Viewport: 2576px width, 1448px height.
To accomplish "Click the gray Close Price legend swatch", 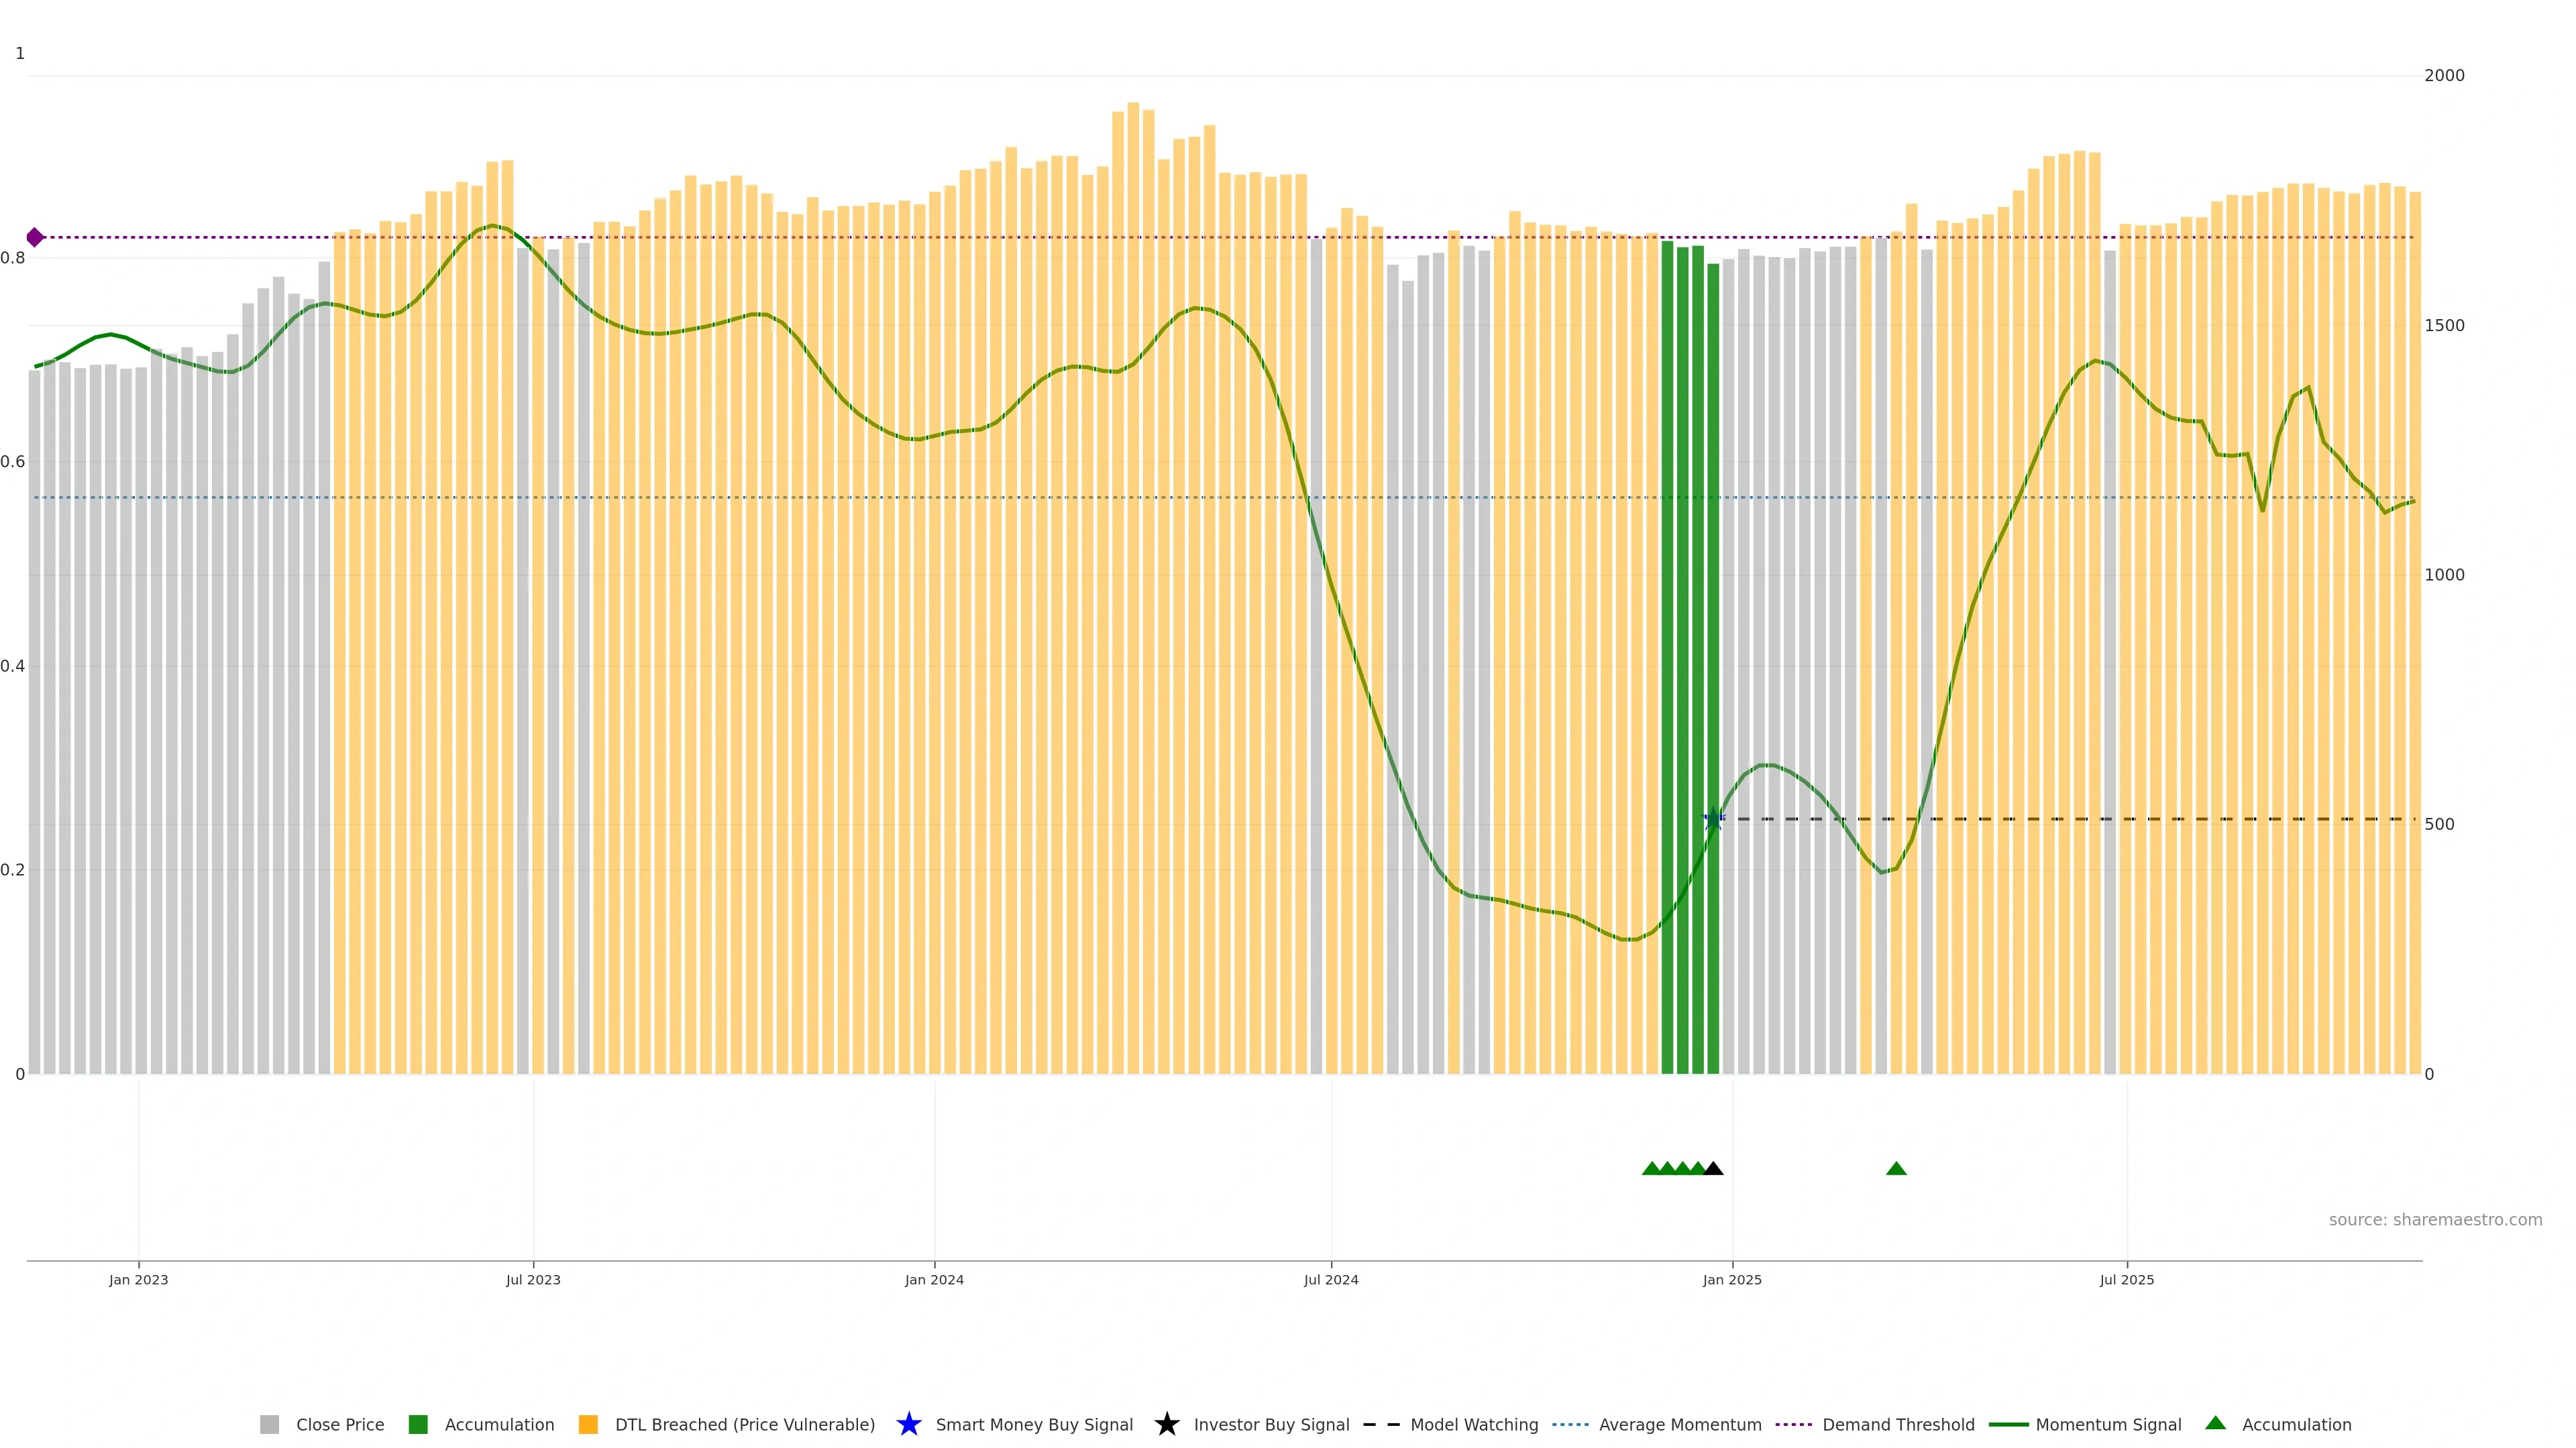I will (x=270, y=1425).
